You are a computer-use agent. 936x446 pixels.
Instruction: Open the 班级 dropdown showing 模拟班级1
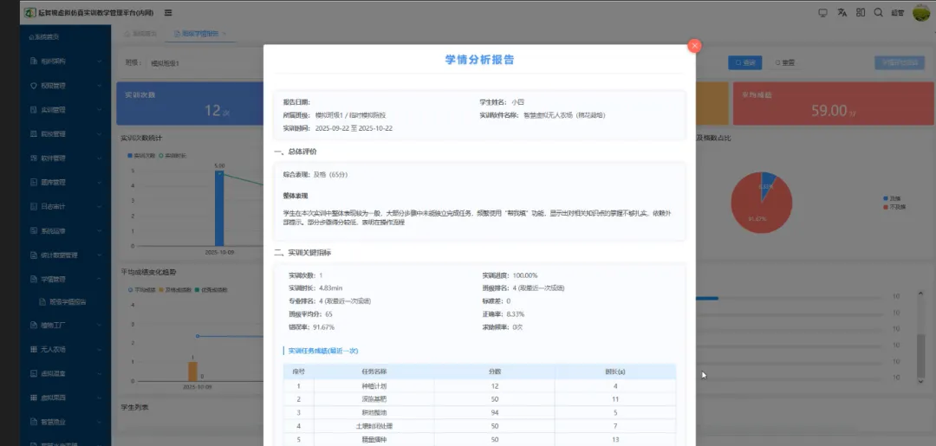pyautogui.click(x=203, y=62)
